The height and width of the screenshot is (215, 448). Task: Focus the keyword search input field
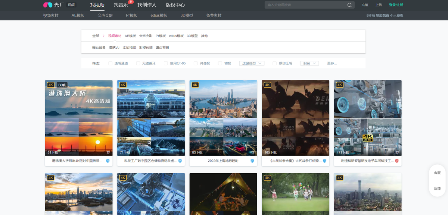(x=305, y=5)
